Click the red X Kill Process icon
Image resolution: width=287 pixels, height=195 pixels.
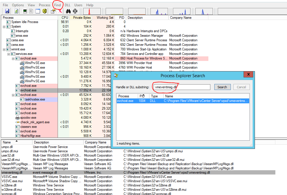point(60,11)
